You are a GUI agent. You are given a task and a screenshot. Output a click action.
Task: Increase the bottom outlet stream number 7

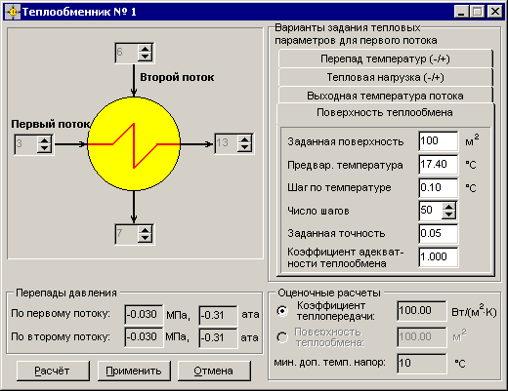click(x=145, y=230)
